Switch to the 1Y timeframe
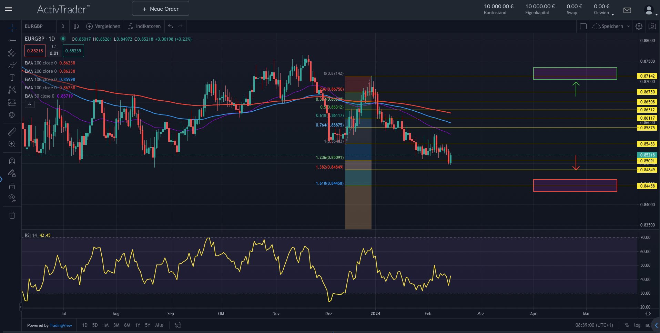 point(138,325)
